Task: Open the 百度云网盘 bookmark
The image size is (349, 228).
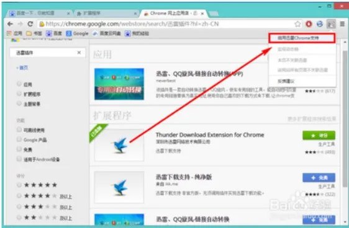Action: click(107, 33)
